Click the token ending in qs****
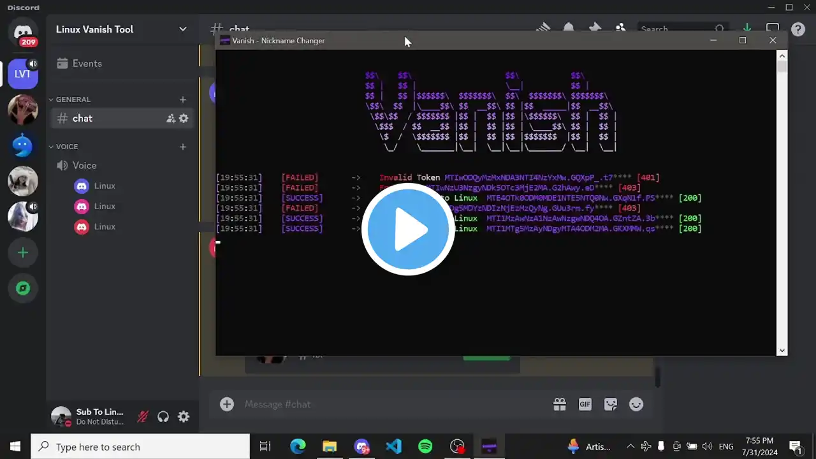816x459 pixels. (579, 229)
